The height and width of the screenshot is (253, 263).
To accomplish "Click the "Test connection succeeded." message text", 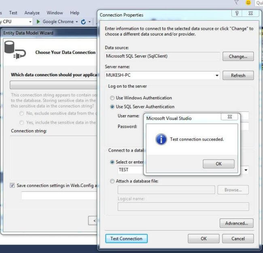I will click(197, 139).
